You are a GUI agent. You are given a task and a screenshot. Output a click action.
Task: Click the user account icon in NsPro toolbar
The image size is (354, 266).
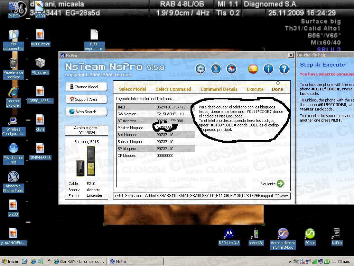pyautogui.click(x=216, y=69)
